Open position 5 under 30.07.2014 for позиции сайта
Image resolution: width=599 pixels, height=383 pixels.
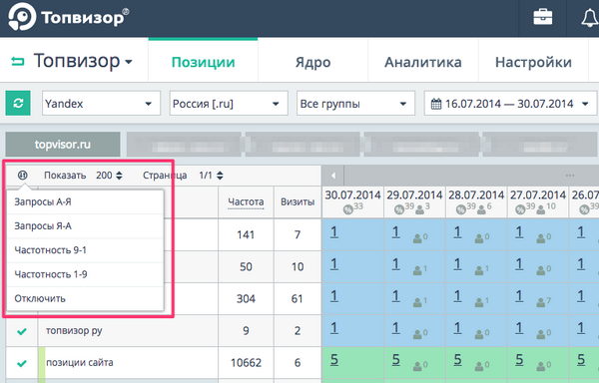click(x=333, y=360)
